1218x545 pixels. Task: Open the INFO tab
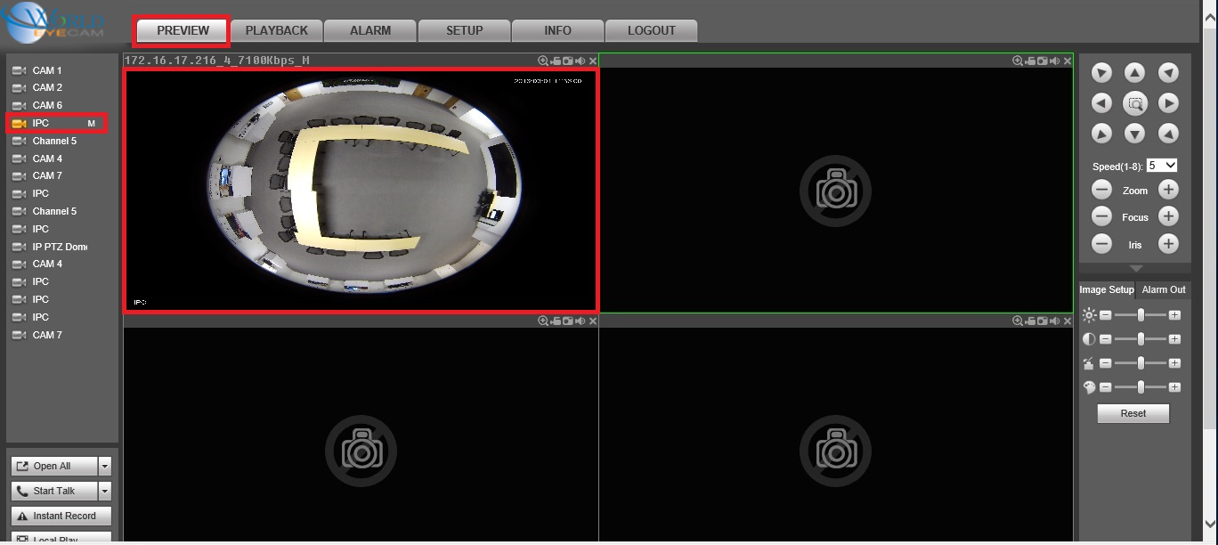557,30
